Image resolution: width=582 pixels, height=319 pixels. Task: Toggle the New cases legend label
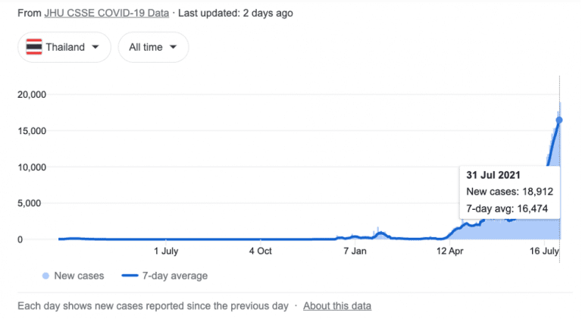tap(79, 276)
